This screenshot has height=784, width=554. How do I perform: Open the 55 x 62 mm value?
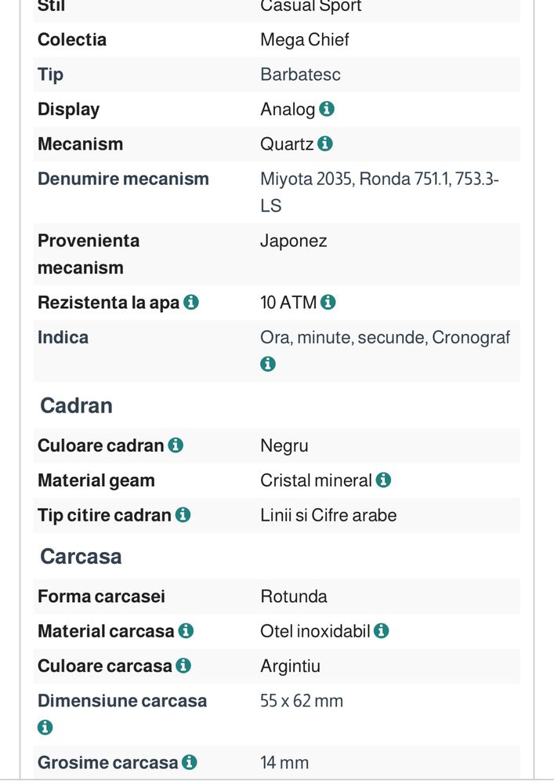[x=302, y=700]
